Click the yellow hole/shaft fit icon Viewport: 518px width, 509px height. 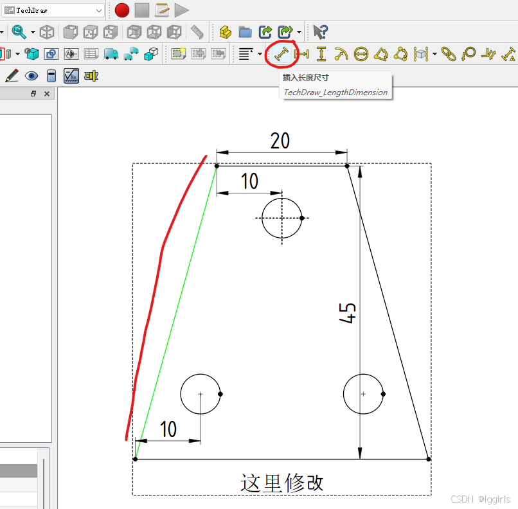coord(91,76)
